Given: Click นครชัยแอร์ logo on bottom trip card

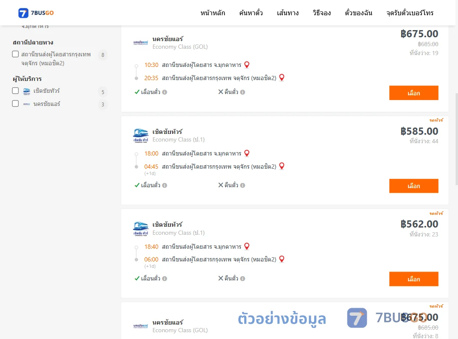Looking at the screenshot, I should (140, 326).
